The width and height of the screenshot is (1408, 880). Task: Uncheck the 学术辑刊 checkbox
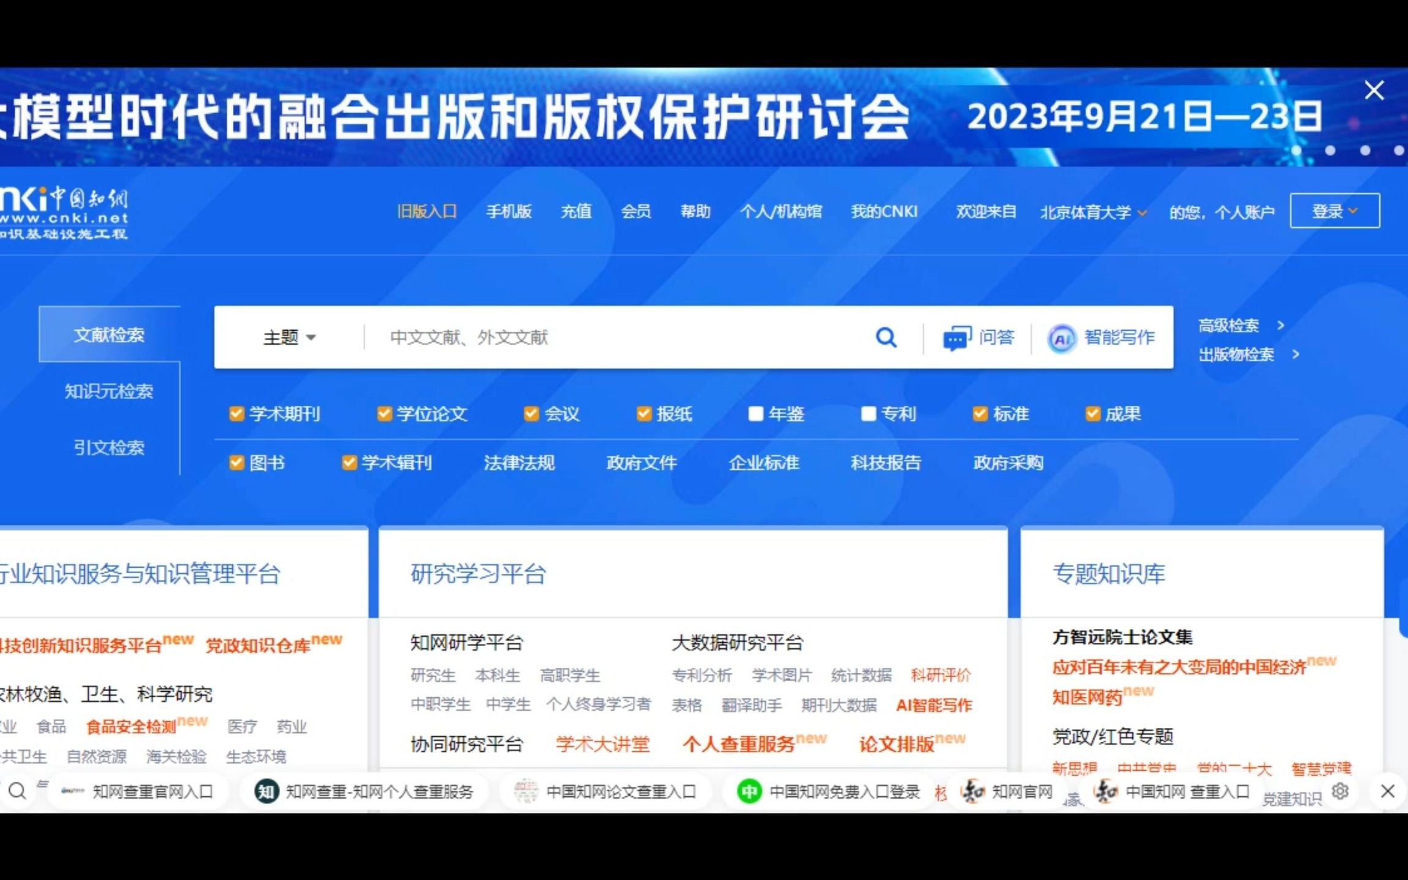point(349,463)
